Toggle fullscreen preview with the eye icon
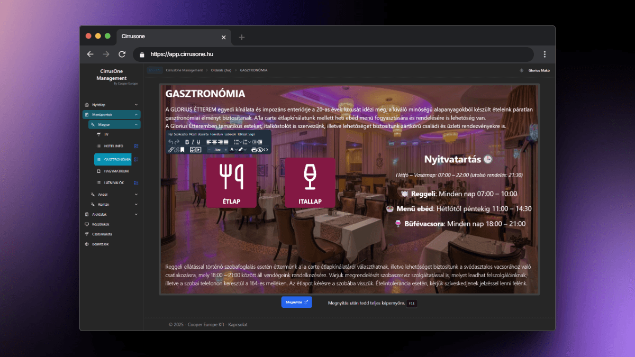The image size is (635, 357). click(x=260, y=150)
